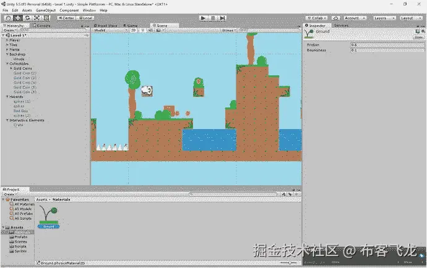The image size is (427, 268).
Task: Switch to the Console tab
Action: (41, 25)
